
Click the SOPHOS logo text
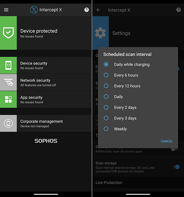(x=46, y=141)
